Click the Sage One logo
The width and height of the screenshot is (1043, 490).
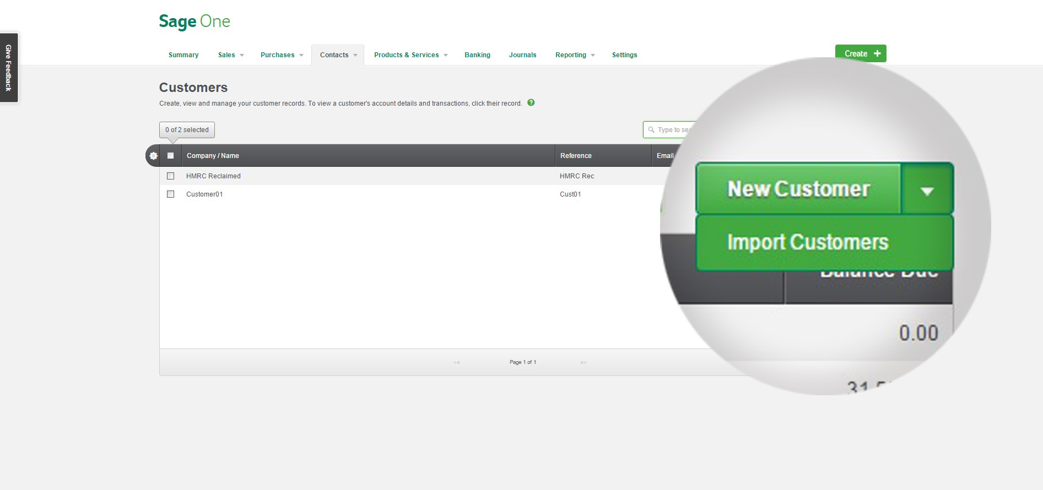coord(194,21)
